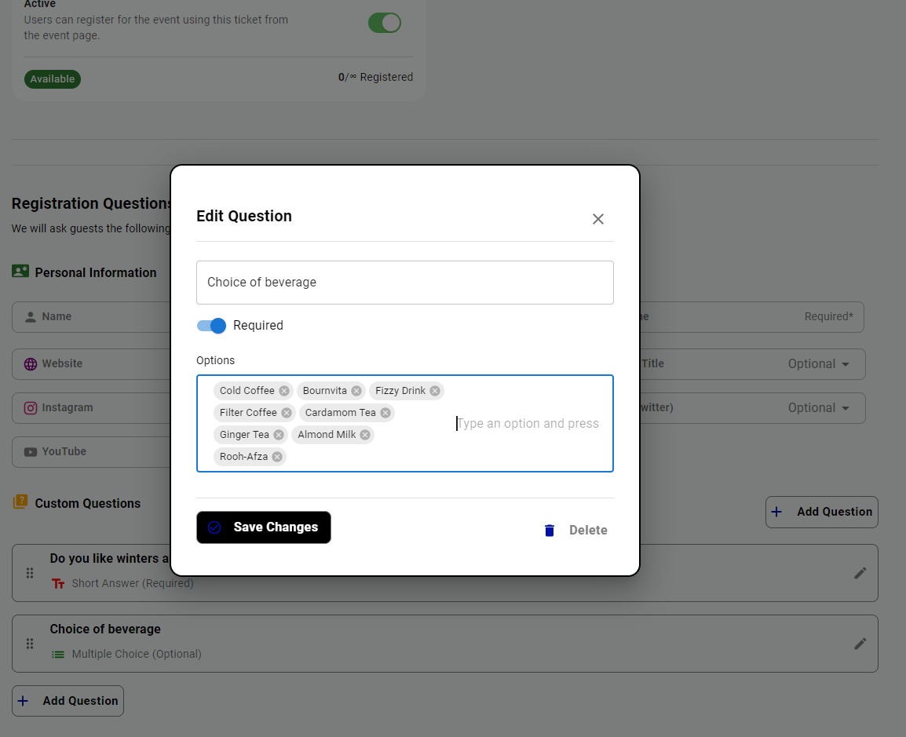
Task: Click the 'Type an option' input field
Action: point(528,423)
